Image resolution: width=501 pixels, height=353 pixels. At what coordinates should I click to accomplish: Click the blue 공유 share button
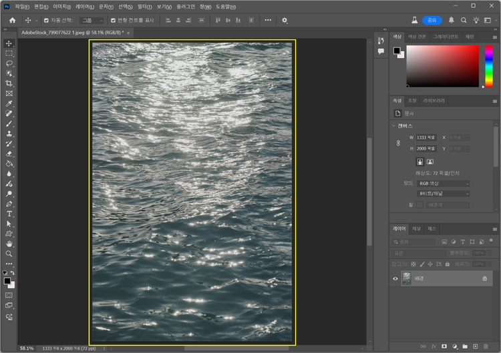click(433, 20)
